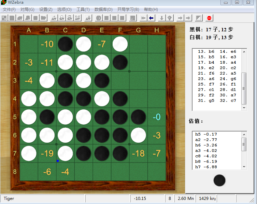The width and height of the screenshot is (257, 204).
Task: Select 'h5 -0.17' in evaluation list
Action: tap(206, 134)
